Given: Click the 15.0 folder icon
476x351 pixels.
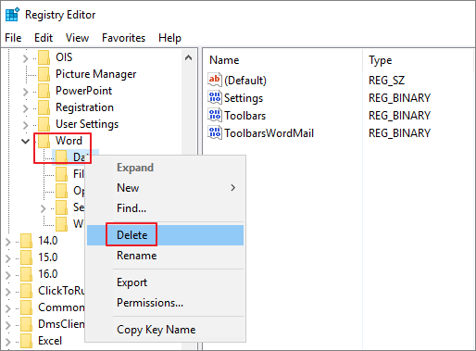Looking at the screenshot, I should [26, 257].
